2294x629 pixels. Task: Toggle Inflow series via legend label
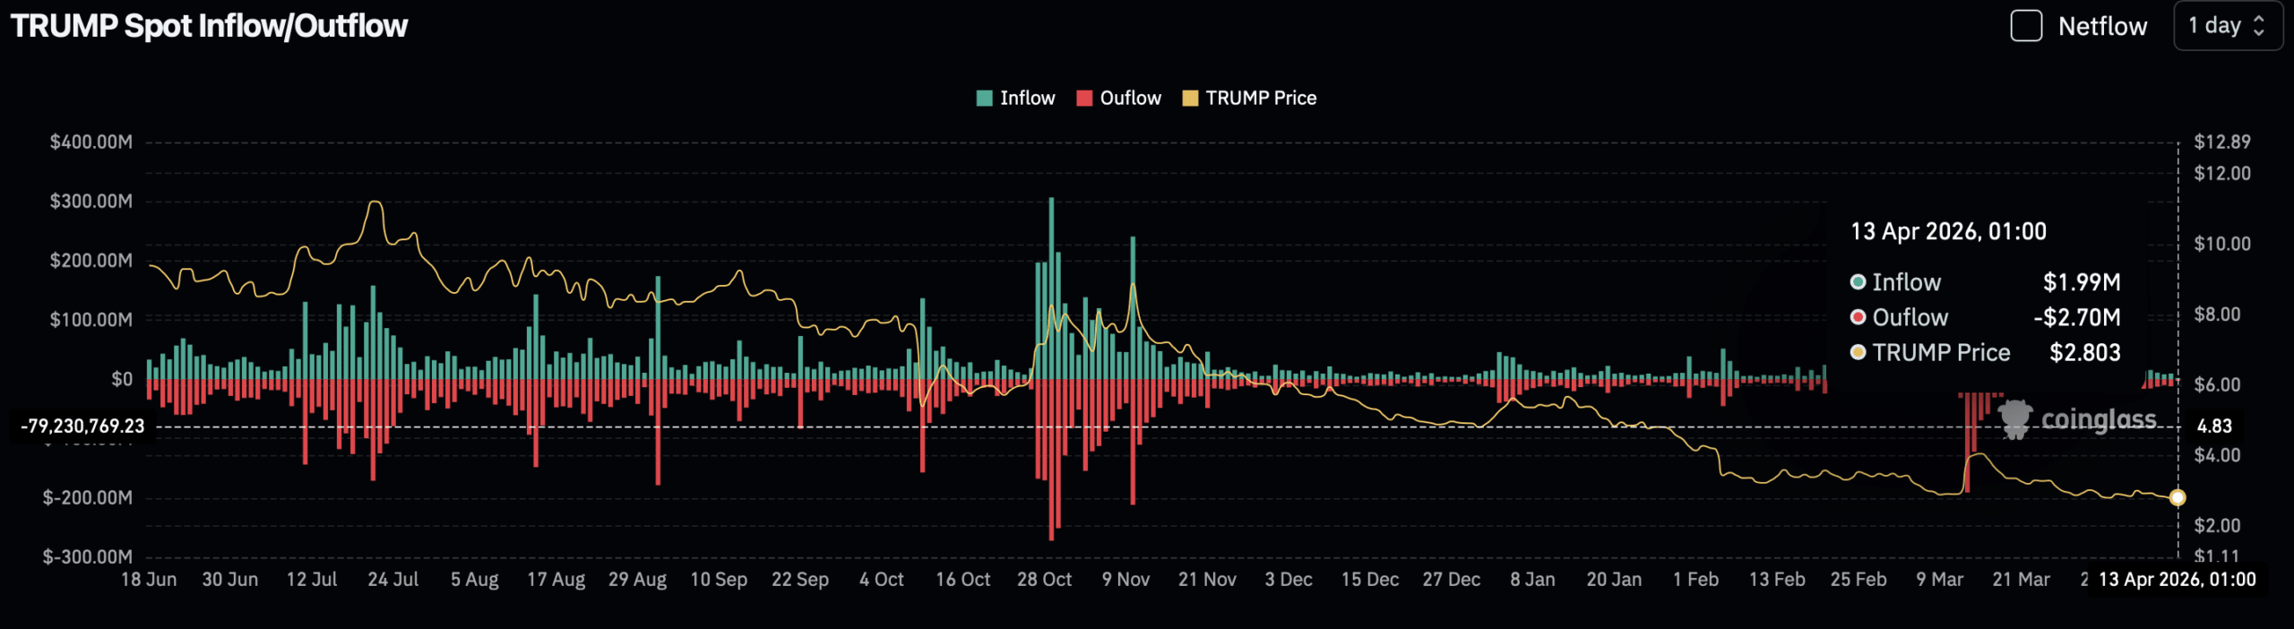(1027, 99)
